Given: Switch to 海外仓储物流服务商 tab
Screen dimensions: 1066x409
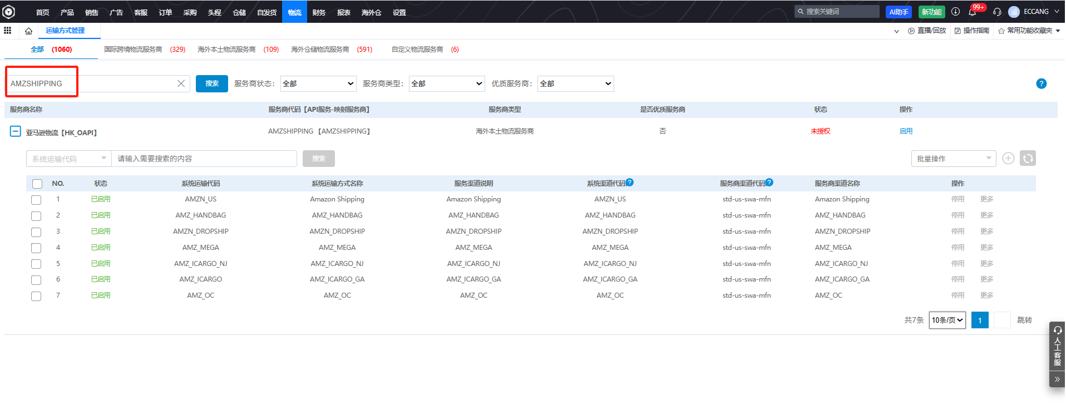Looking at the screenshot, I should click(x=332, y=50).
